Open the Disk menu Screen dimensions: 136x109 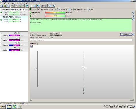pos(5,3)
